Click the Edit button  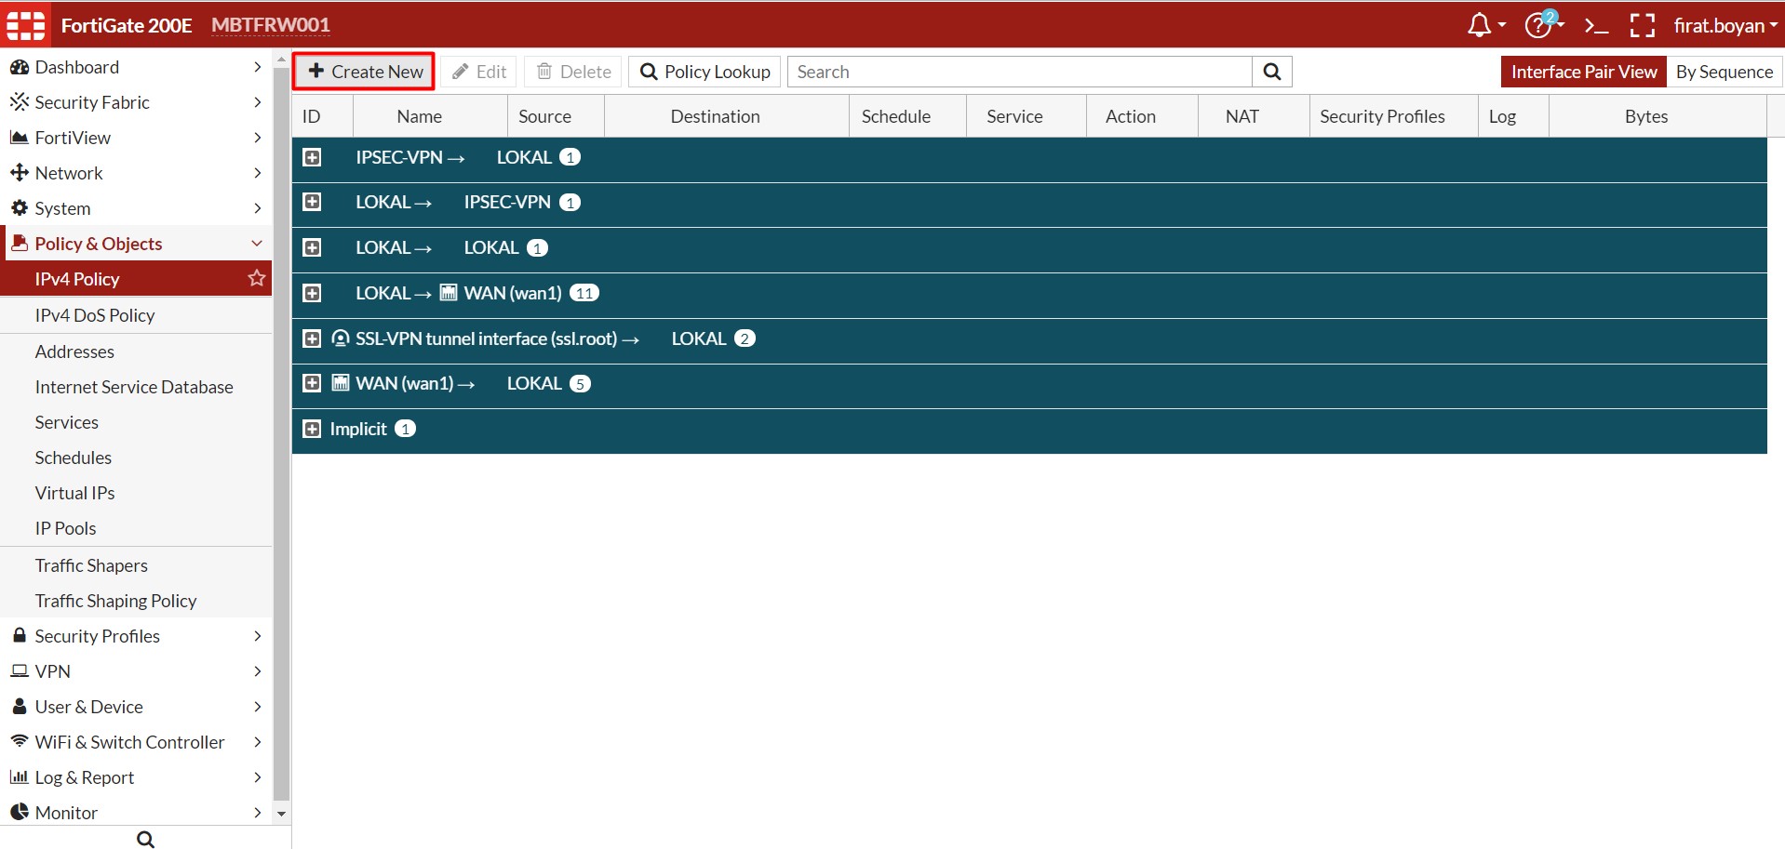pos(479,72)
